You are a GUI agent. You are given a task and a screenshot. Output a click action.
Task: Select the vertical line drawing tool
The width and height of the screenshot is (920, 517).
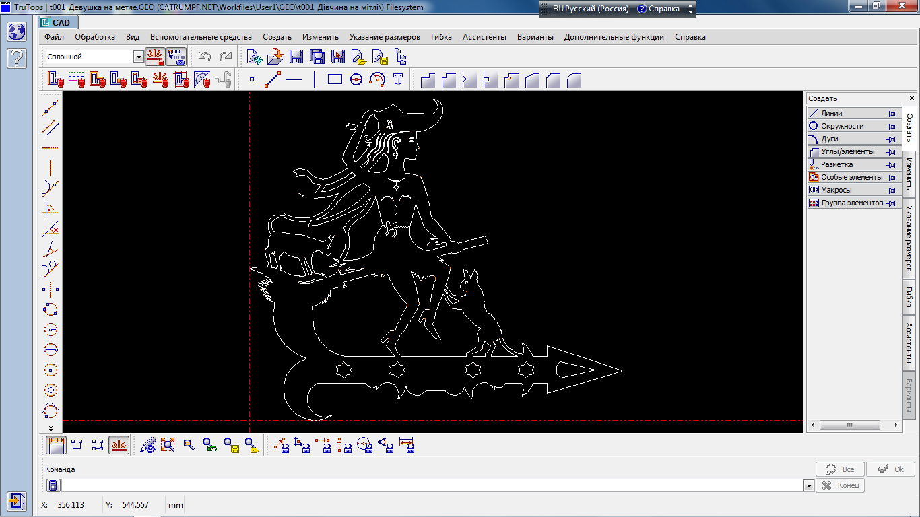point(315,79)
